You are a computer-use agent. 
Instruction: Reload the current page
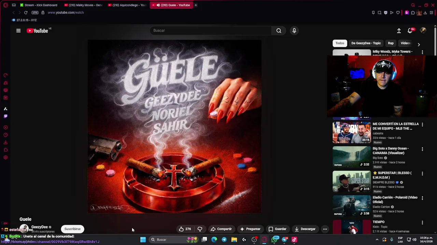coord(26,13)
